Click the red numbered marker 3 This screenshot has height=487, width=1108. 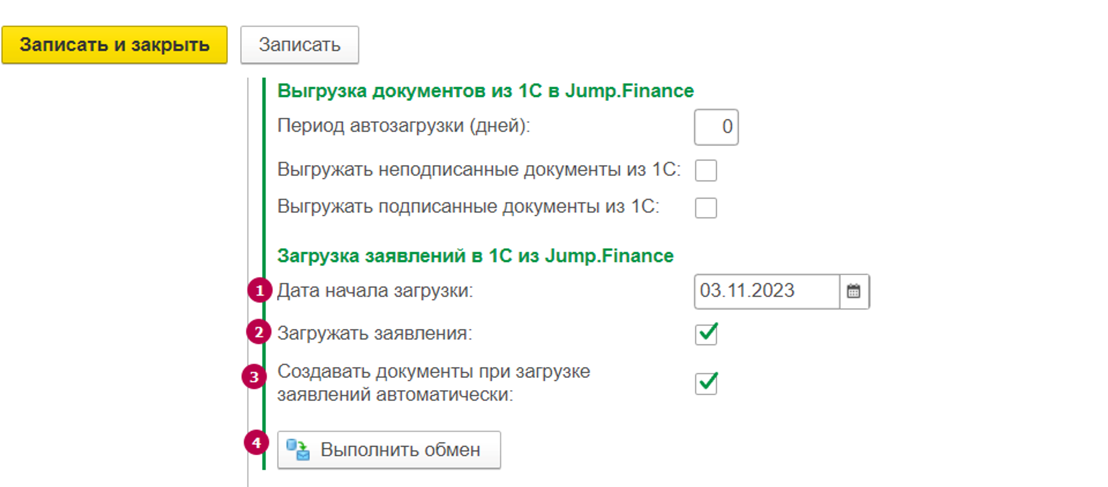click(x=254, y=377)
